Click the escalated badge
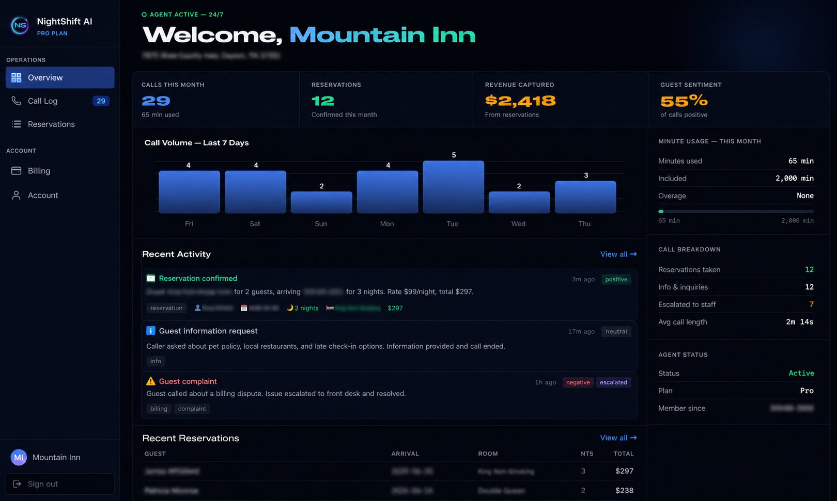837x501 pixels. pos(613,382)
